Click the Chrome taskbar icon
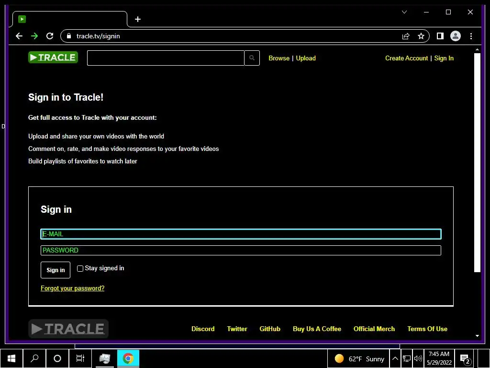The width and height of the screenshot is (490, 368). pos(128,358)
